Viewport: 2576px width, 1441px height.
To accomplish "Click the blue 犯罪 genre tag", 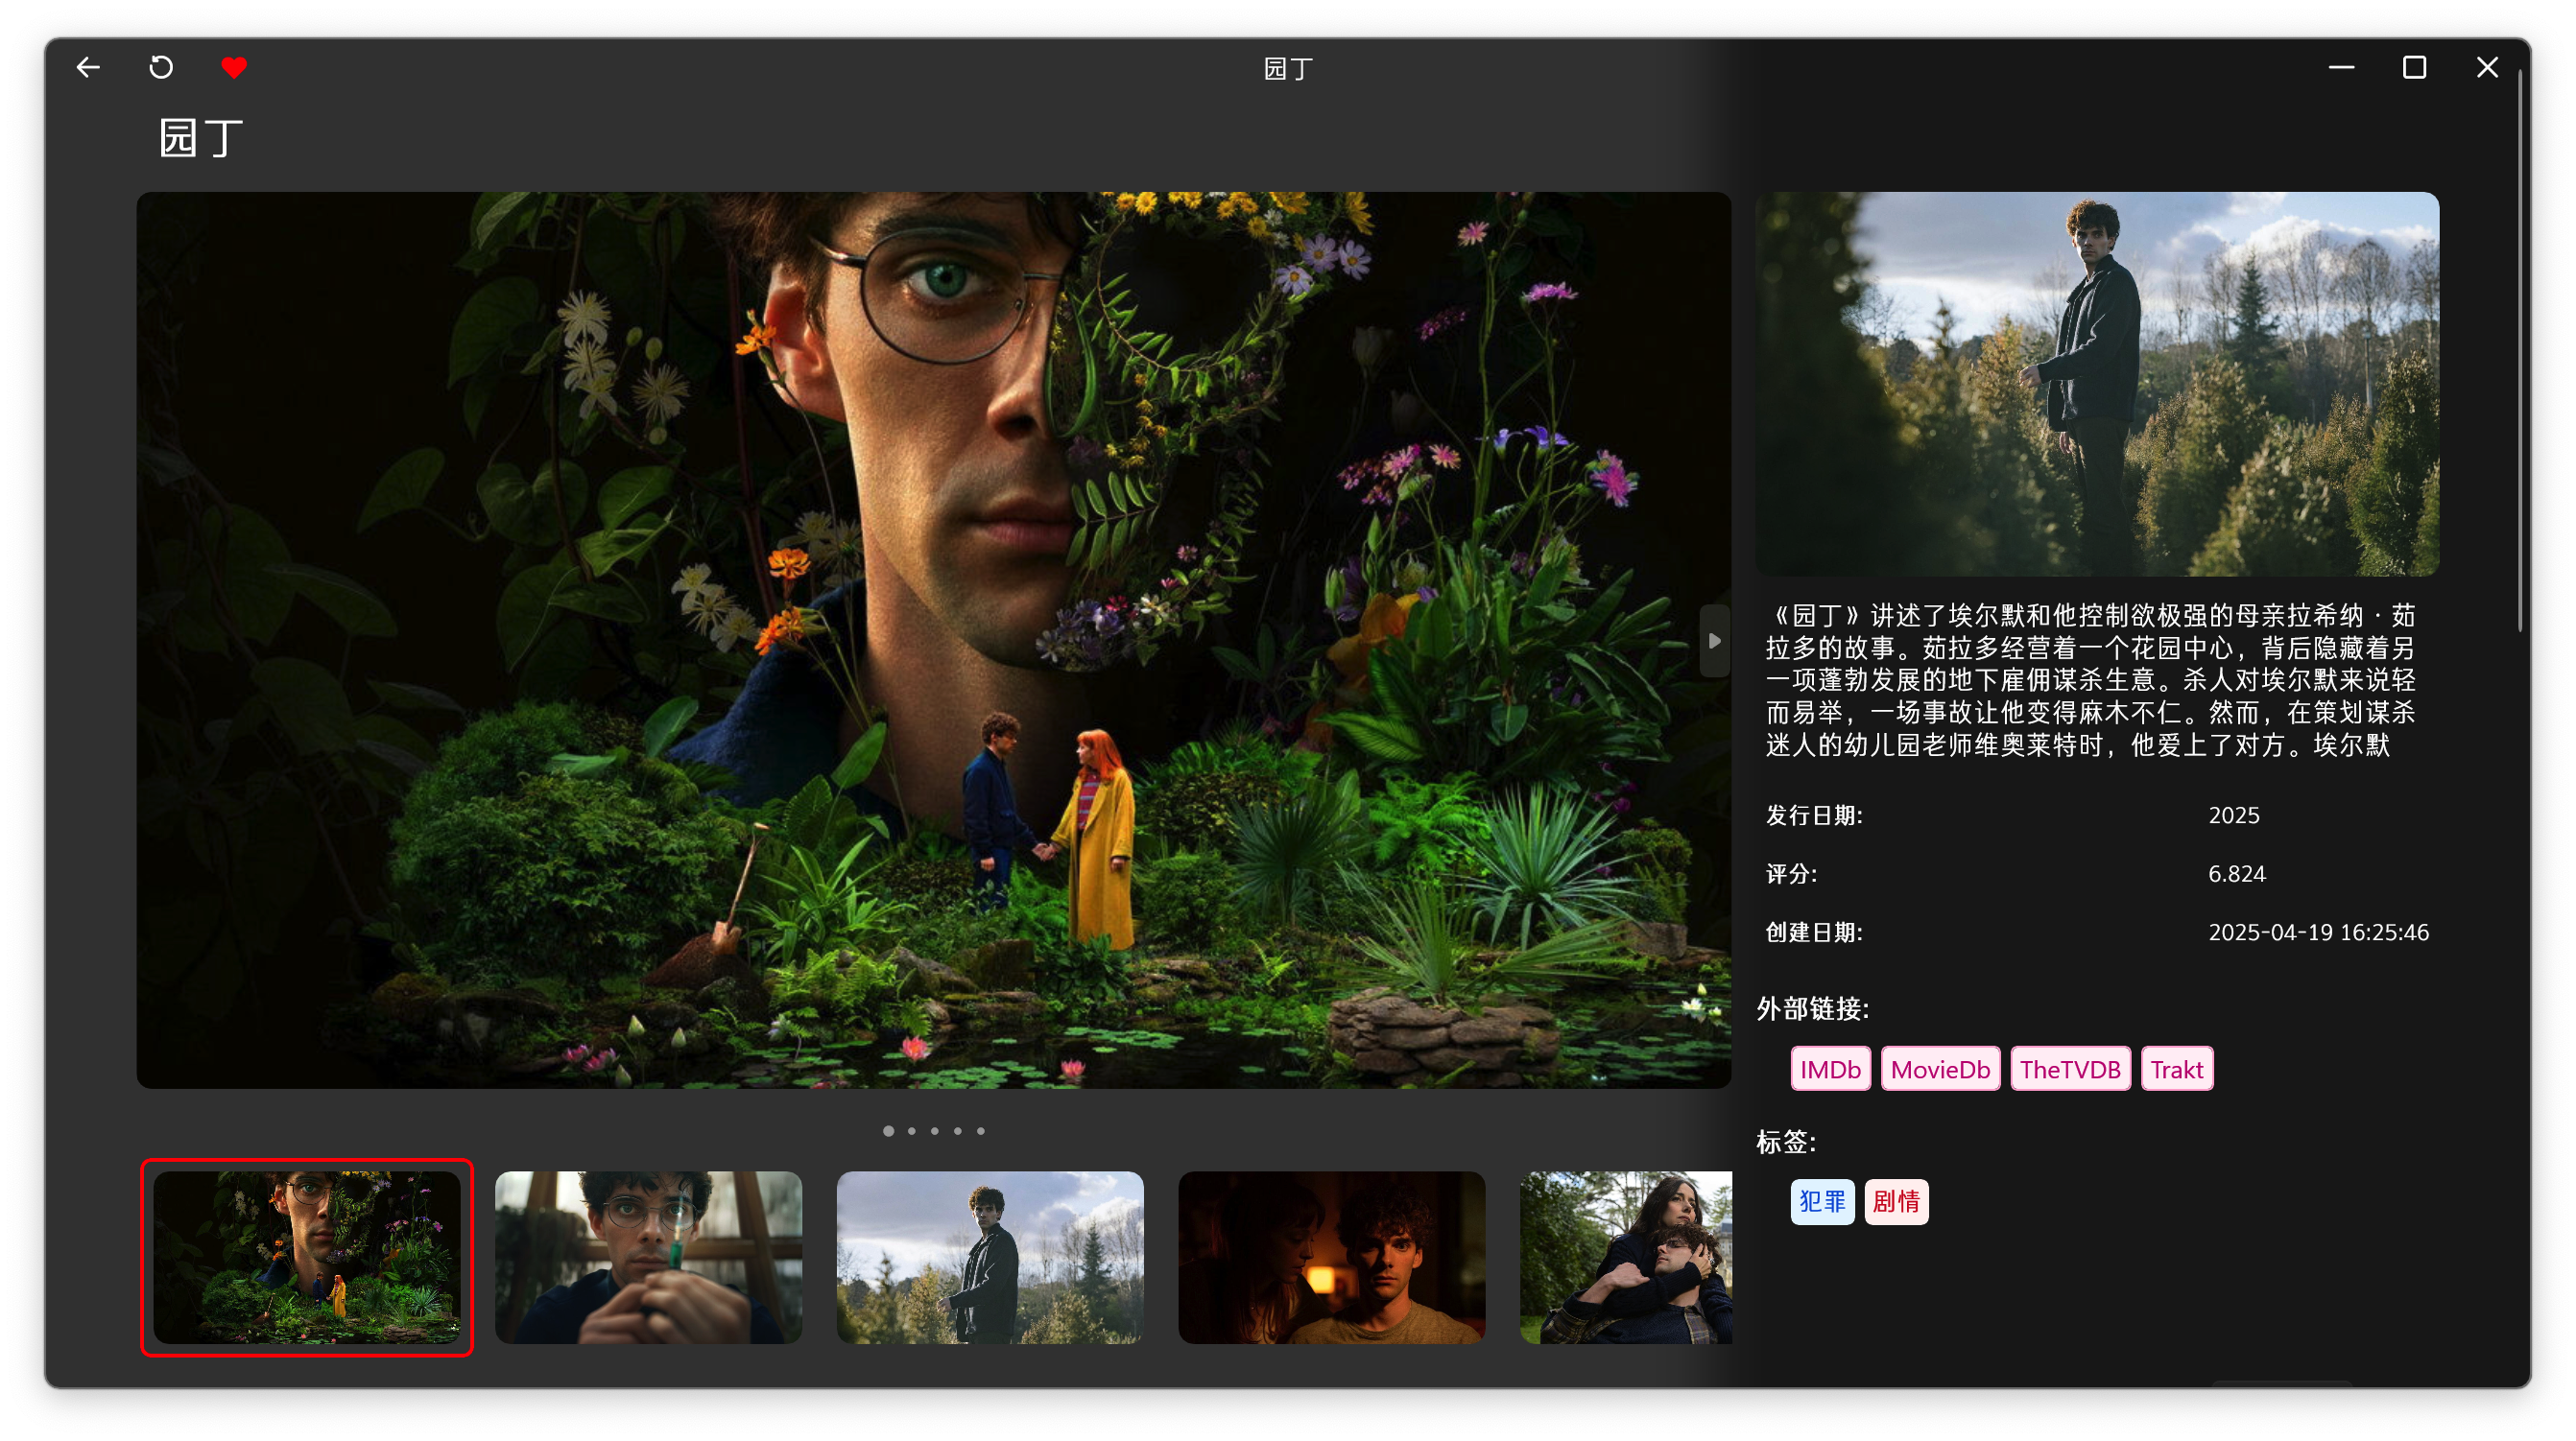I will (x=1821, y=1201).
